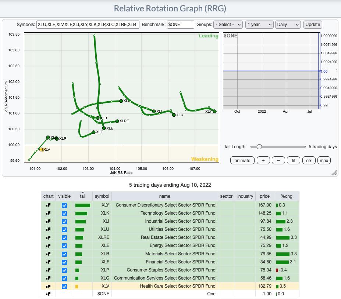Select the XLY endpoint dot on graph
Viewport: 341px width, 299px height.
[215, 111]
